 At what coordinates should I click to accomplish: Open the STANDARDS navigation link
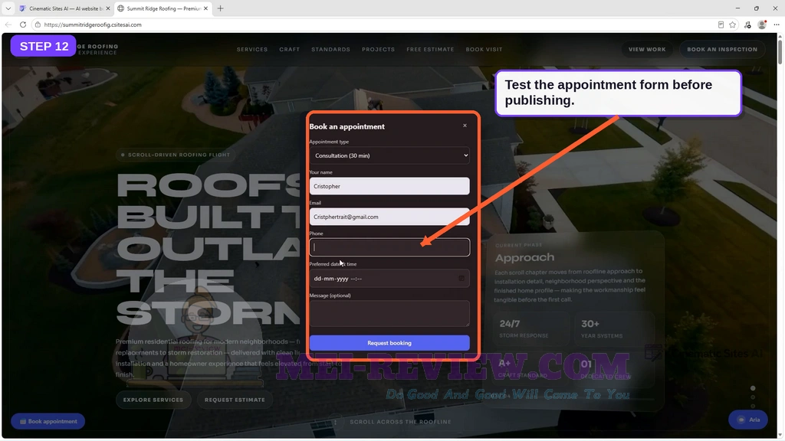pyautogui.click(x=330, y=50)
